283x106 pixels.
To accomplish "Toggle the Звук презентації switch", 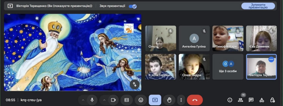I will coord(133,6).
